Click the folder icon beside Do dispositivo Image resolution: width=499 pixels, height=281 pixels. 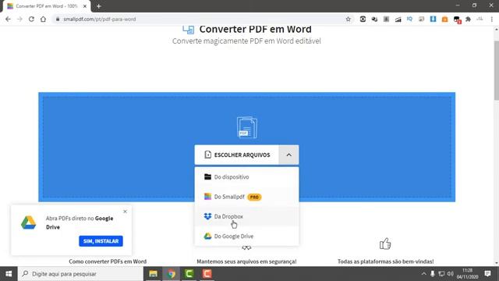pyautogui.click(x=207, y=177)
